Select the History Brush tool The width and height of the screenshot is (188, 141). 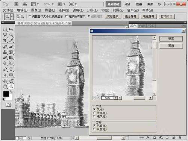[11, 52]
